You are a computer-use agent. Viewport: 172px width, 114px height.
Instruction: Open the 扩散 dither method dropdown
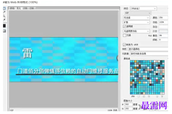coord(136,22)
